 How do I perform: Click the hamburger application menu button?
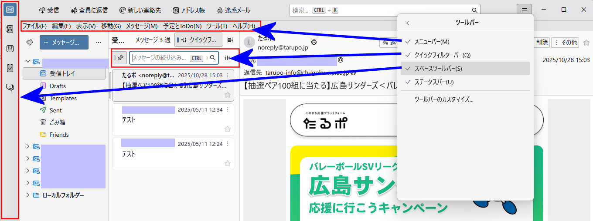click(524, 10)
